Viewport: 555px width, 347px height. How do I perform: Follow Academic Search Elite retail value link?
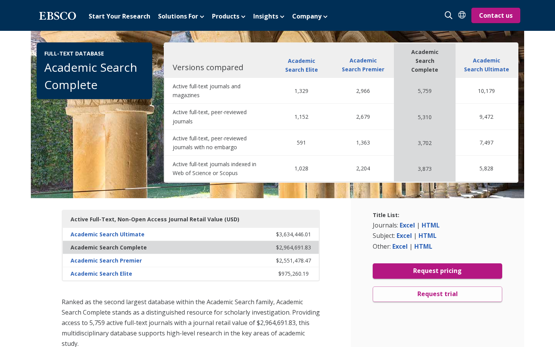pos(101,274)
